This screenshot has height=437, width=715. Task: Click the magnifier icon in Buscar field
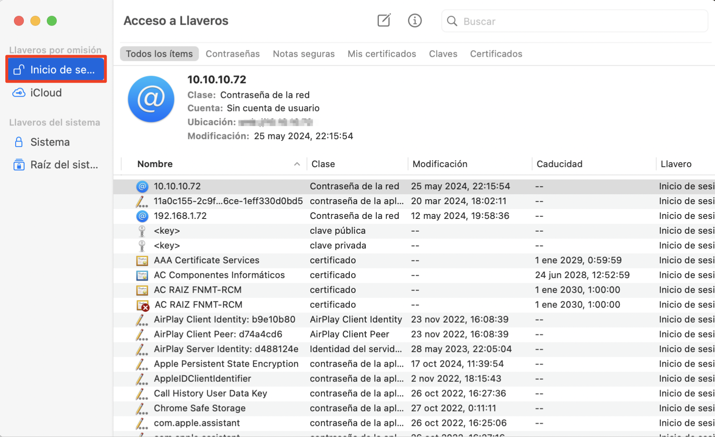point(451,21)
